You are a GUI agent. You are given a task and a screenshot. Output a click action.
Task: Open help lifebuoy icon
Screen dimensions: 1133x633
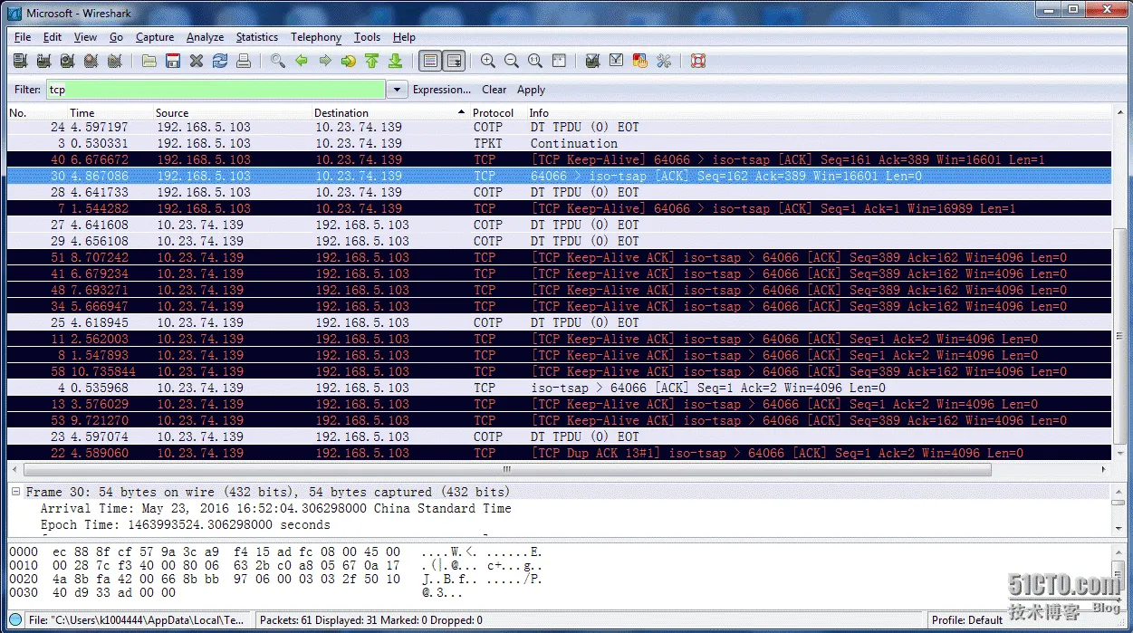click(698, 61)
